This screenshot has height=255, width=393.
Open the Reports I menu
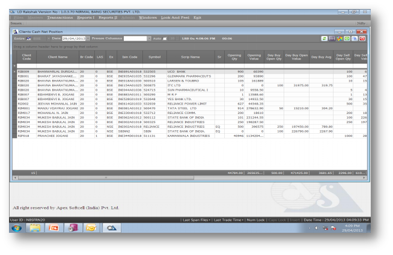click(87, 17)
